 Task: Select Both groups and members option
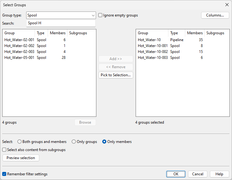point(20,142)
